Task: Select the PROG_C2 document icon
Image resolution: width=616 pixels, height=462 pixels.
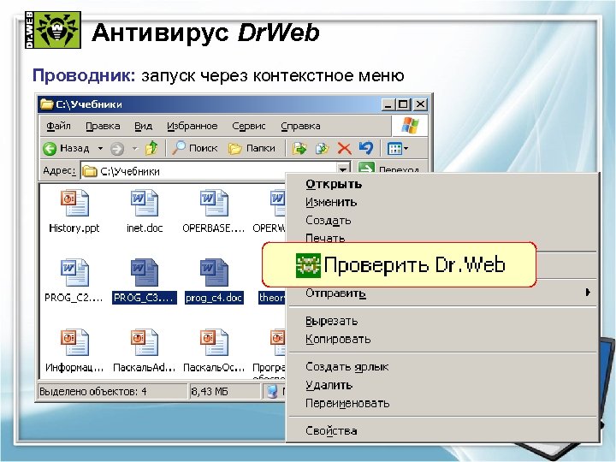Action: (74, 272)
